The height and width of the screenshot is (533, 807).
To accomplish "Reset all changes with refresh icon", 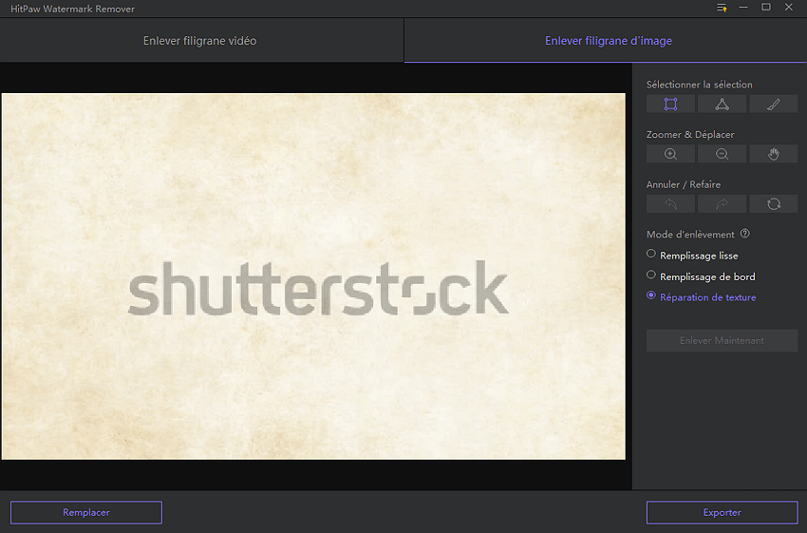I will 774,204.
